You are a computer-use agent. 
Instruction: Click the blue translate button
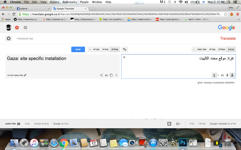[x=78, y=49]
